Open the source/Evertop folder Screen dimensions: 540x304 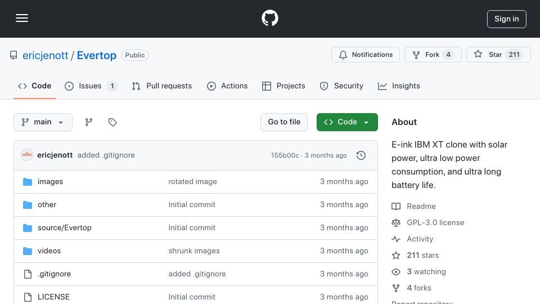tap(64, 228)
